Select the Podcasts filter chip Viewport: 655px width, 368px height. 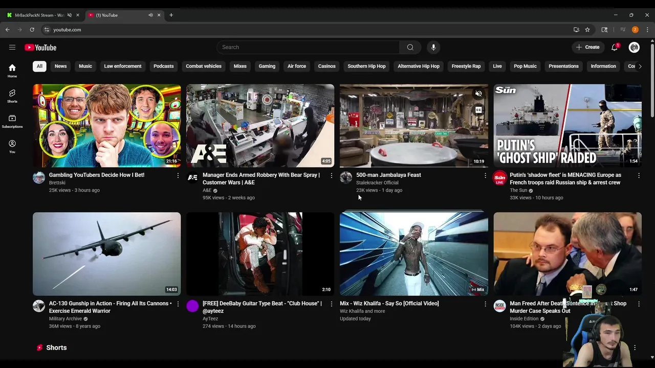point(164,66)
